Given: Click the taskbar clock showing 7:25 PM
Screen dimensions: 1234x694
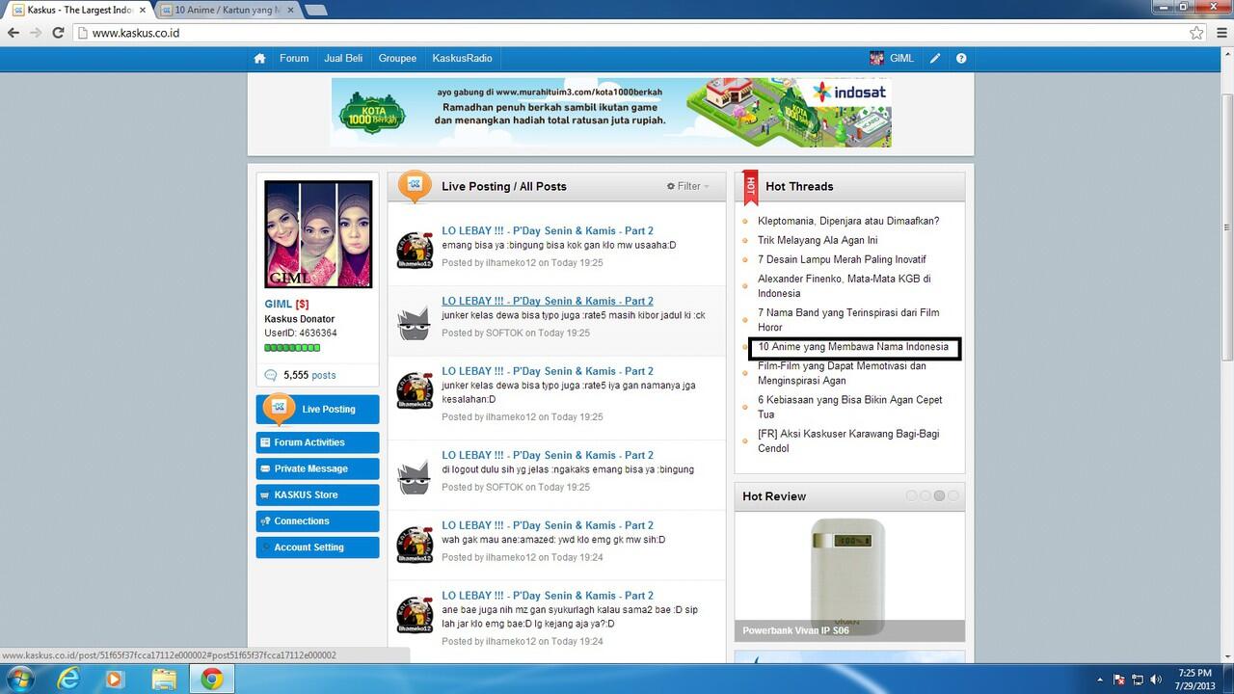Looking at the screenshot, I should (x=1194, y=679).
